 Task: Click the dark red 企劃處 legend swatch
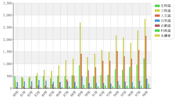click(x=157, y=26)
